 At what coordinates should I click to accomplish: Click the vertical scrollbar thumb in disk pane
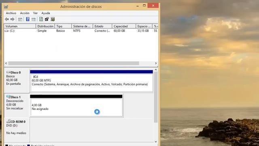tap(155, 97)
